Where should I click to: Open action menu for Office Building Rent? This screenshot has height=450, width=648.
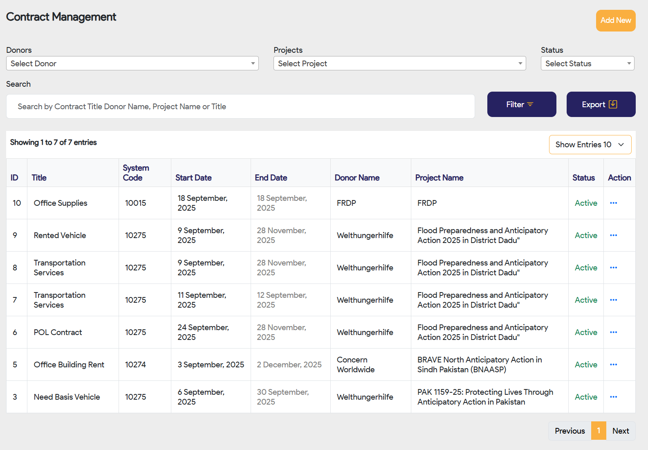tap(613, 364)
